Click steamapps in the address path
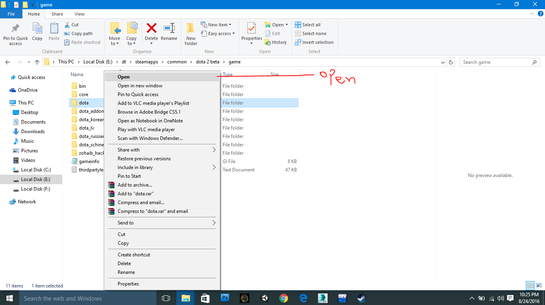 click(146, 62)
